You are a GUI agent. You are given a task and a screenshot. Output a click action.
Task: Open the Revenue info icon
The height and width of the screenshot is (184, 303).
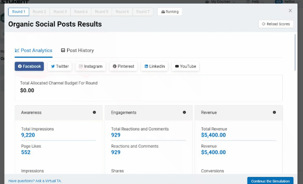pos(274,112)
